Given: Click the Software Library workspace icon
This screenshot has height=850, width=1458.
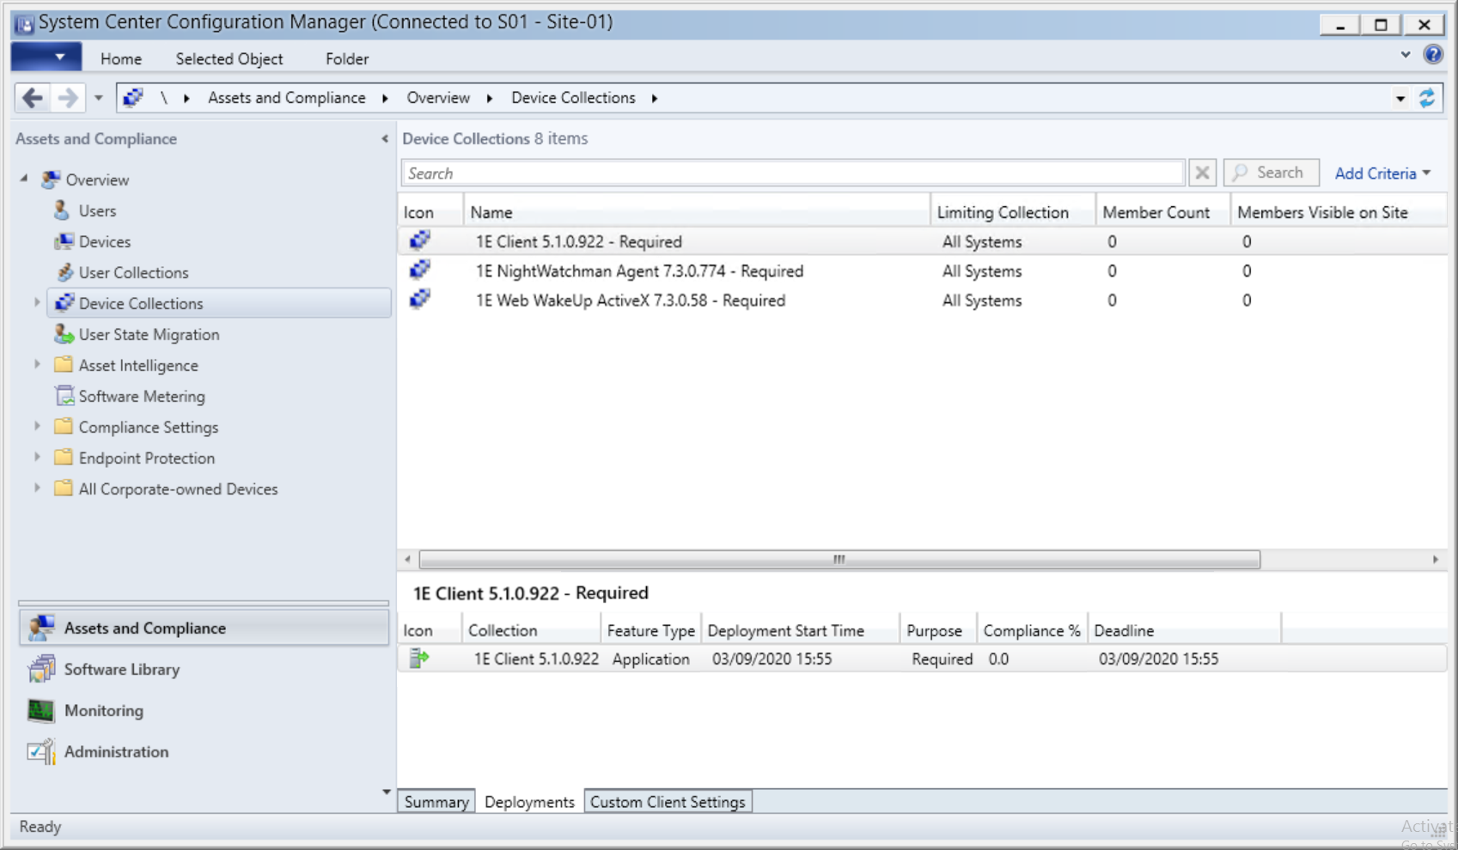Looking at the screenshot, I should coord(40,670).
